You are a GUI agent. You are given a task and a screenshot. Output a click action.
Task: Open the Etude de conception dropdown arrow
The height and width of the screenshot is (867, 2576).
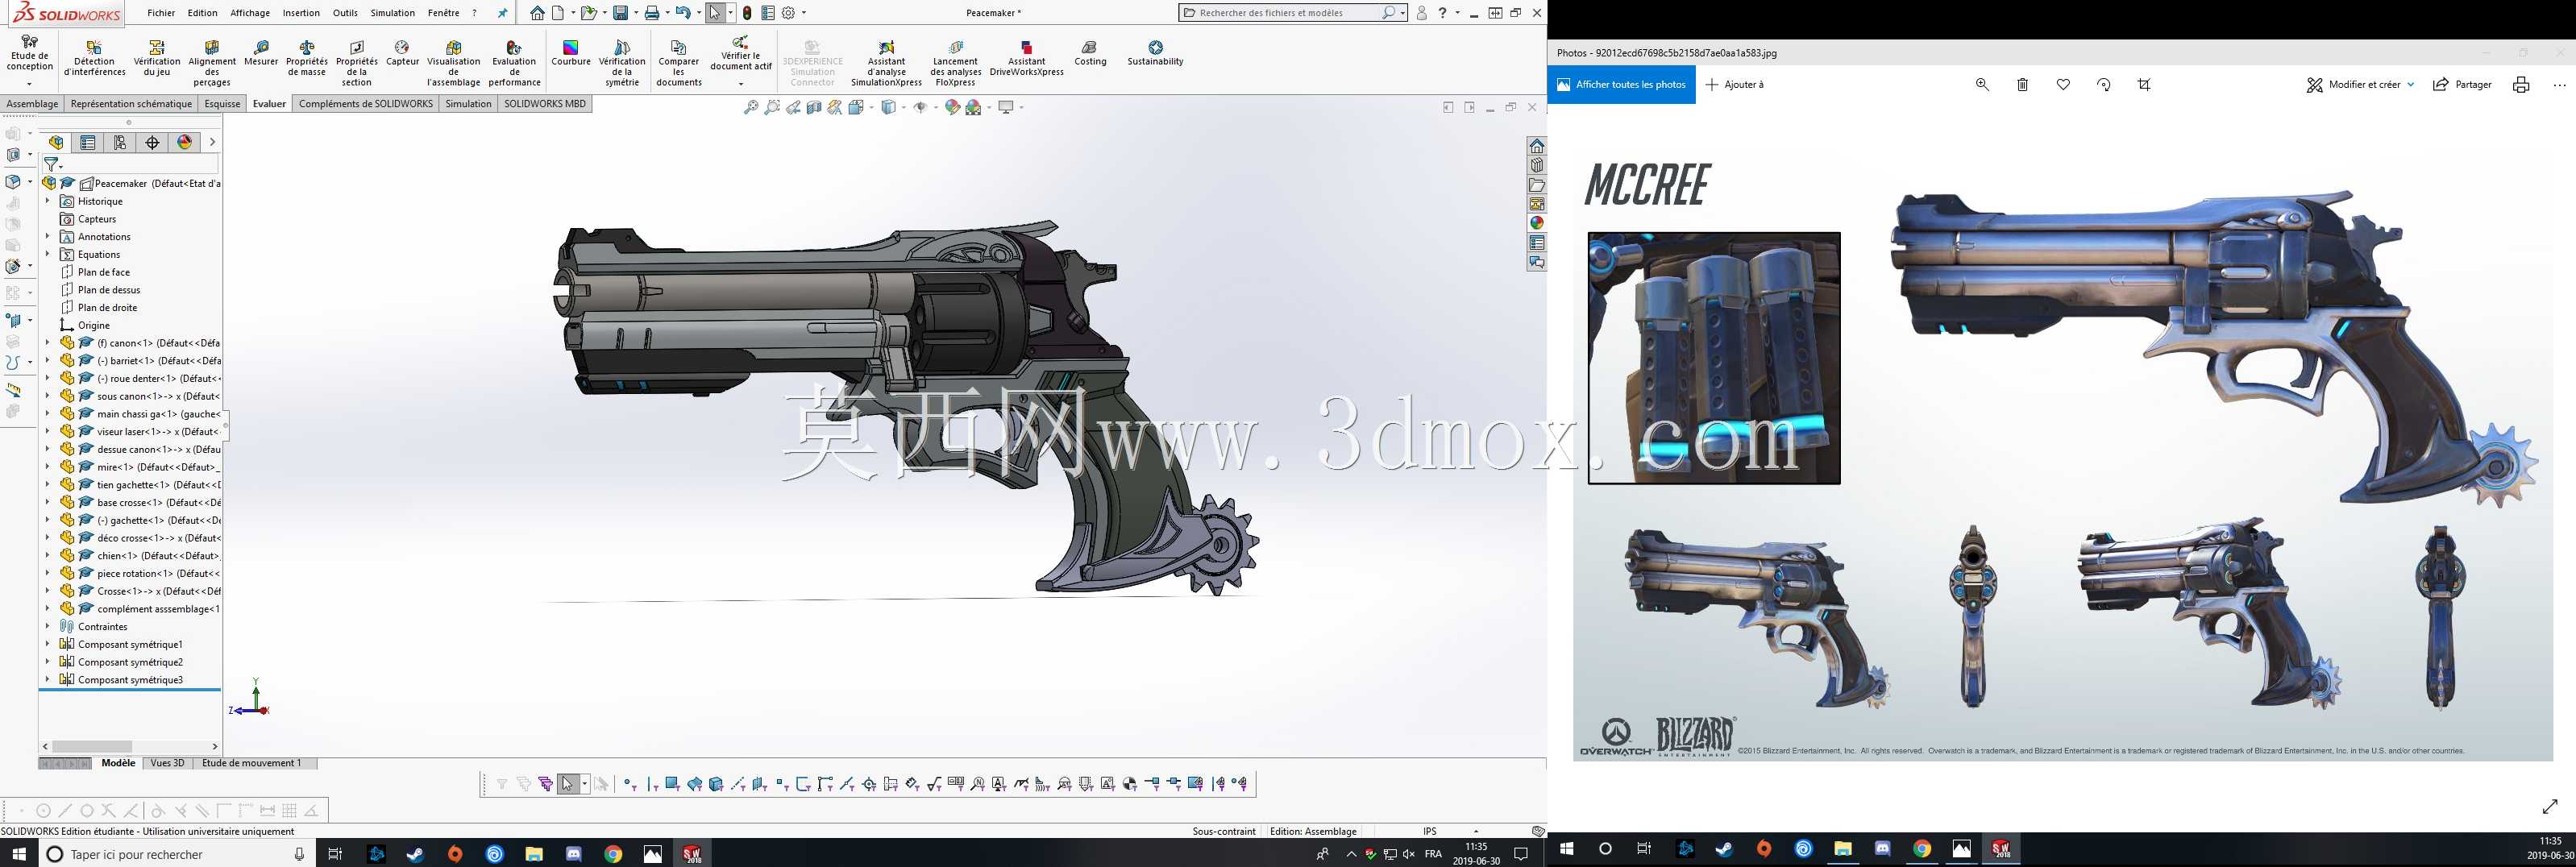(x=29, y=83)
